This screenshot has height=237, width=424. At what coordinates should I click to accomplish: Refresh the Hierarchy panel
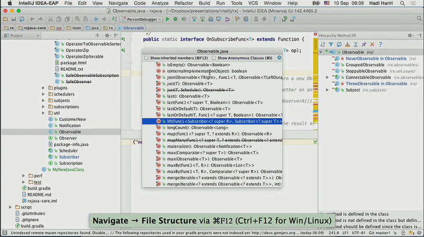[339, 44]
